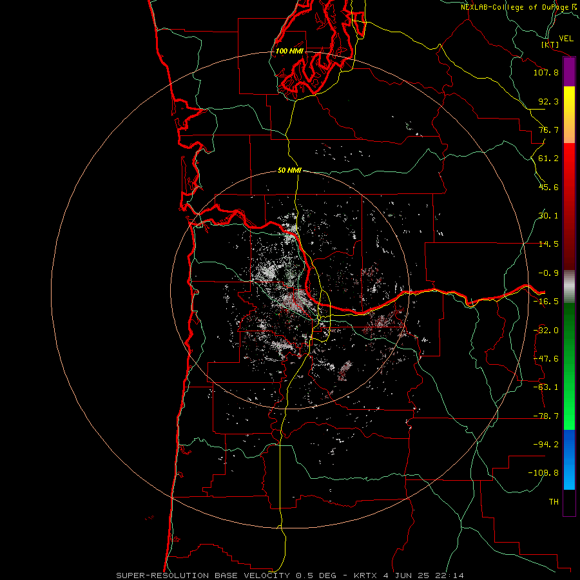This screenshot has width=580, height=580.
Task: Click the -78.7 value on velocity scale
Action: [546, 416]
